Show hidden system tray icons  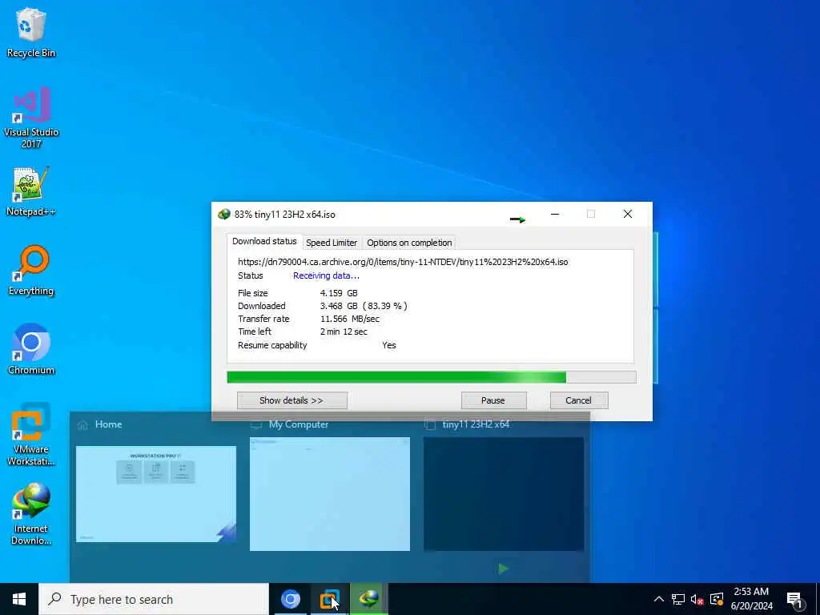click(x=659, y=599)
